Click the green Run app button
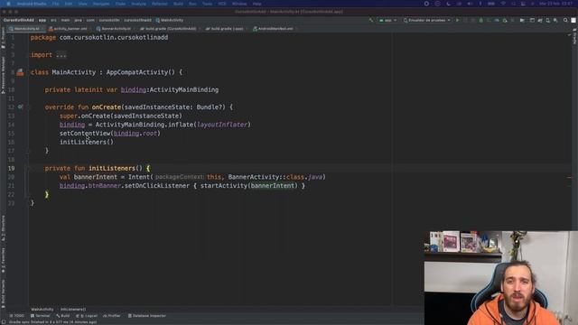Screen dimensions: 578x325 click(x=458, y=20)
